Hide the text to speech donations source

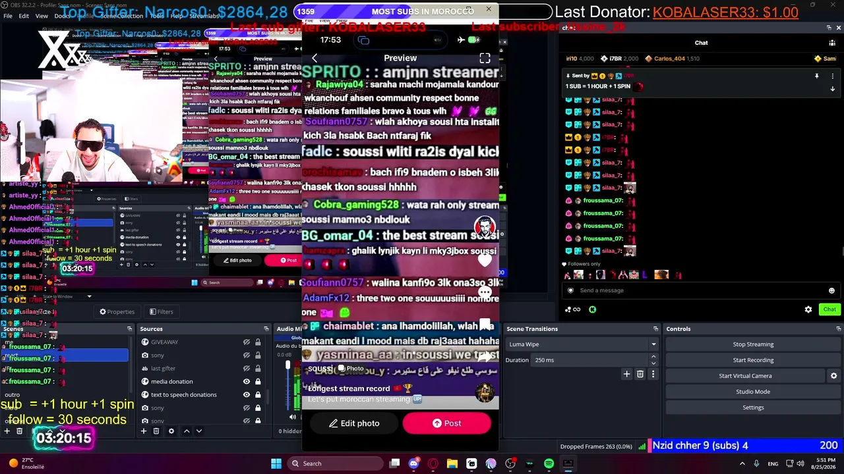click(x=247, y=395)
